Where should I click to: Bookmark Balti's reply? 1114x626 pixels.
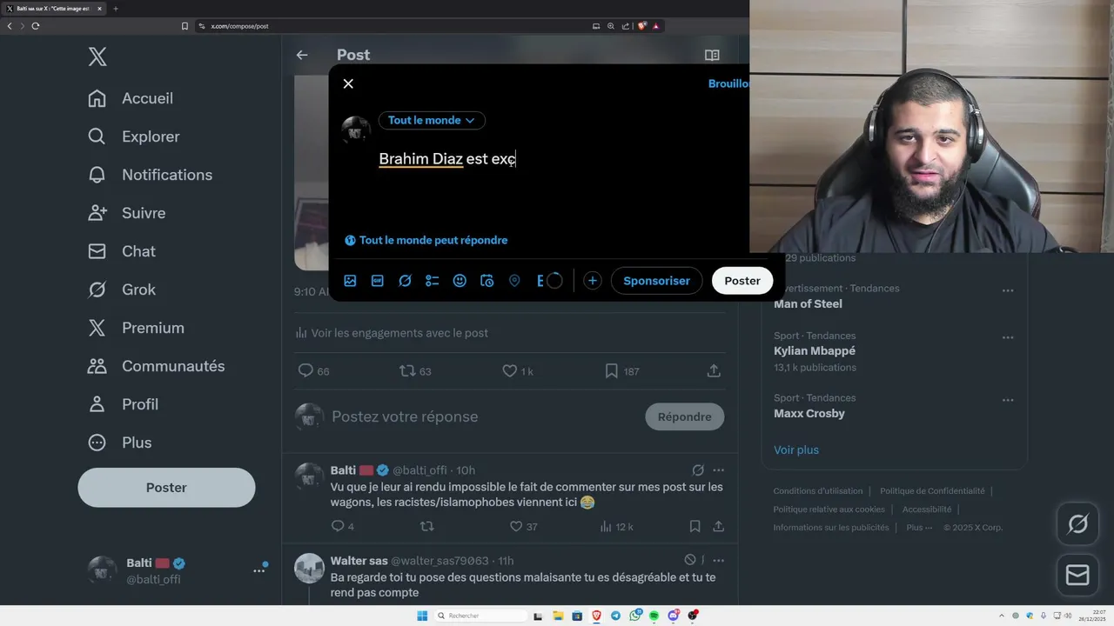(x=695, y=527)
